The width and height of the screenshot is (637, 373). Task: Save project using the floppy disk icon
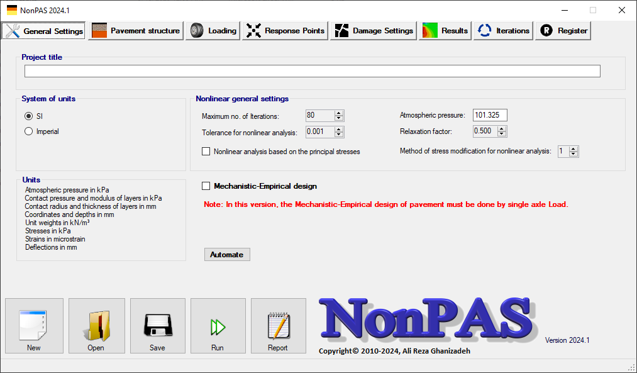(157, 325)
